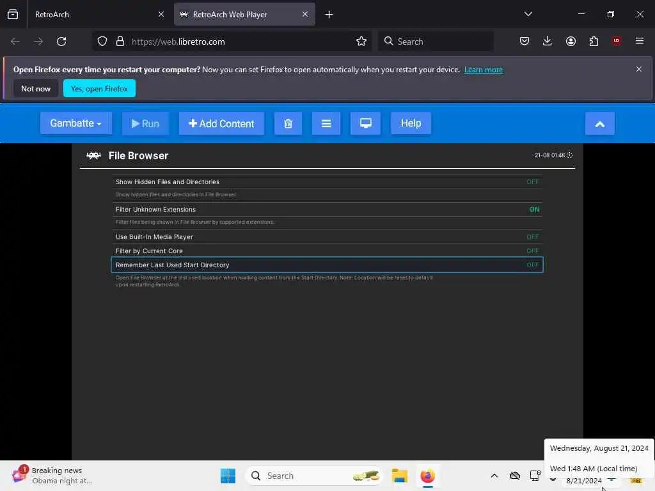Close the RetroArch tab

(x=161, y=14)
